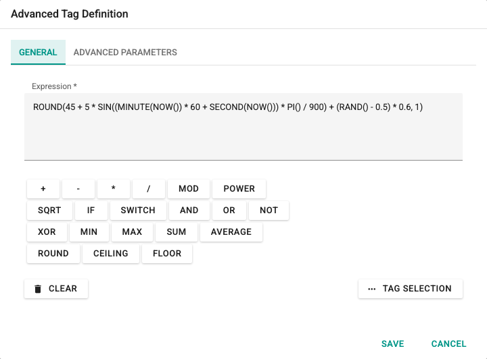Switch to the General tab
487x359 pixels.
point(38,52)
